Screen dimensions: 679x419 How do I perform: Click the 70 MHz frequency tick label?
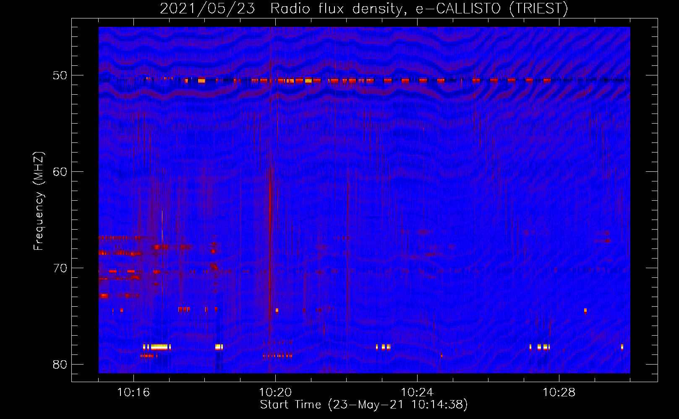[60, 268]
